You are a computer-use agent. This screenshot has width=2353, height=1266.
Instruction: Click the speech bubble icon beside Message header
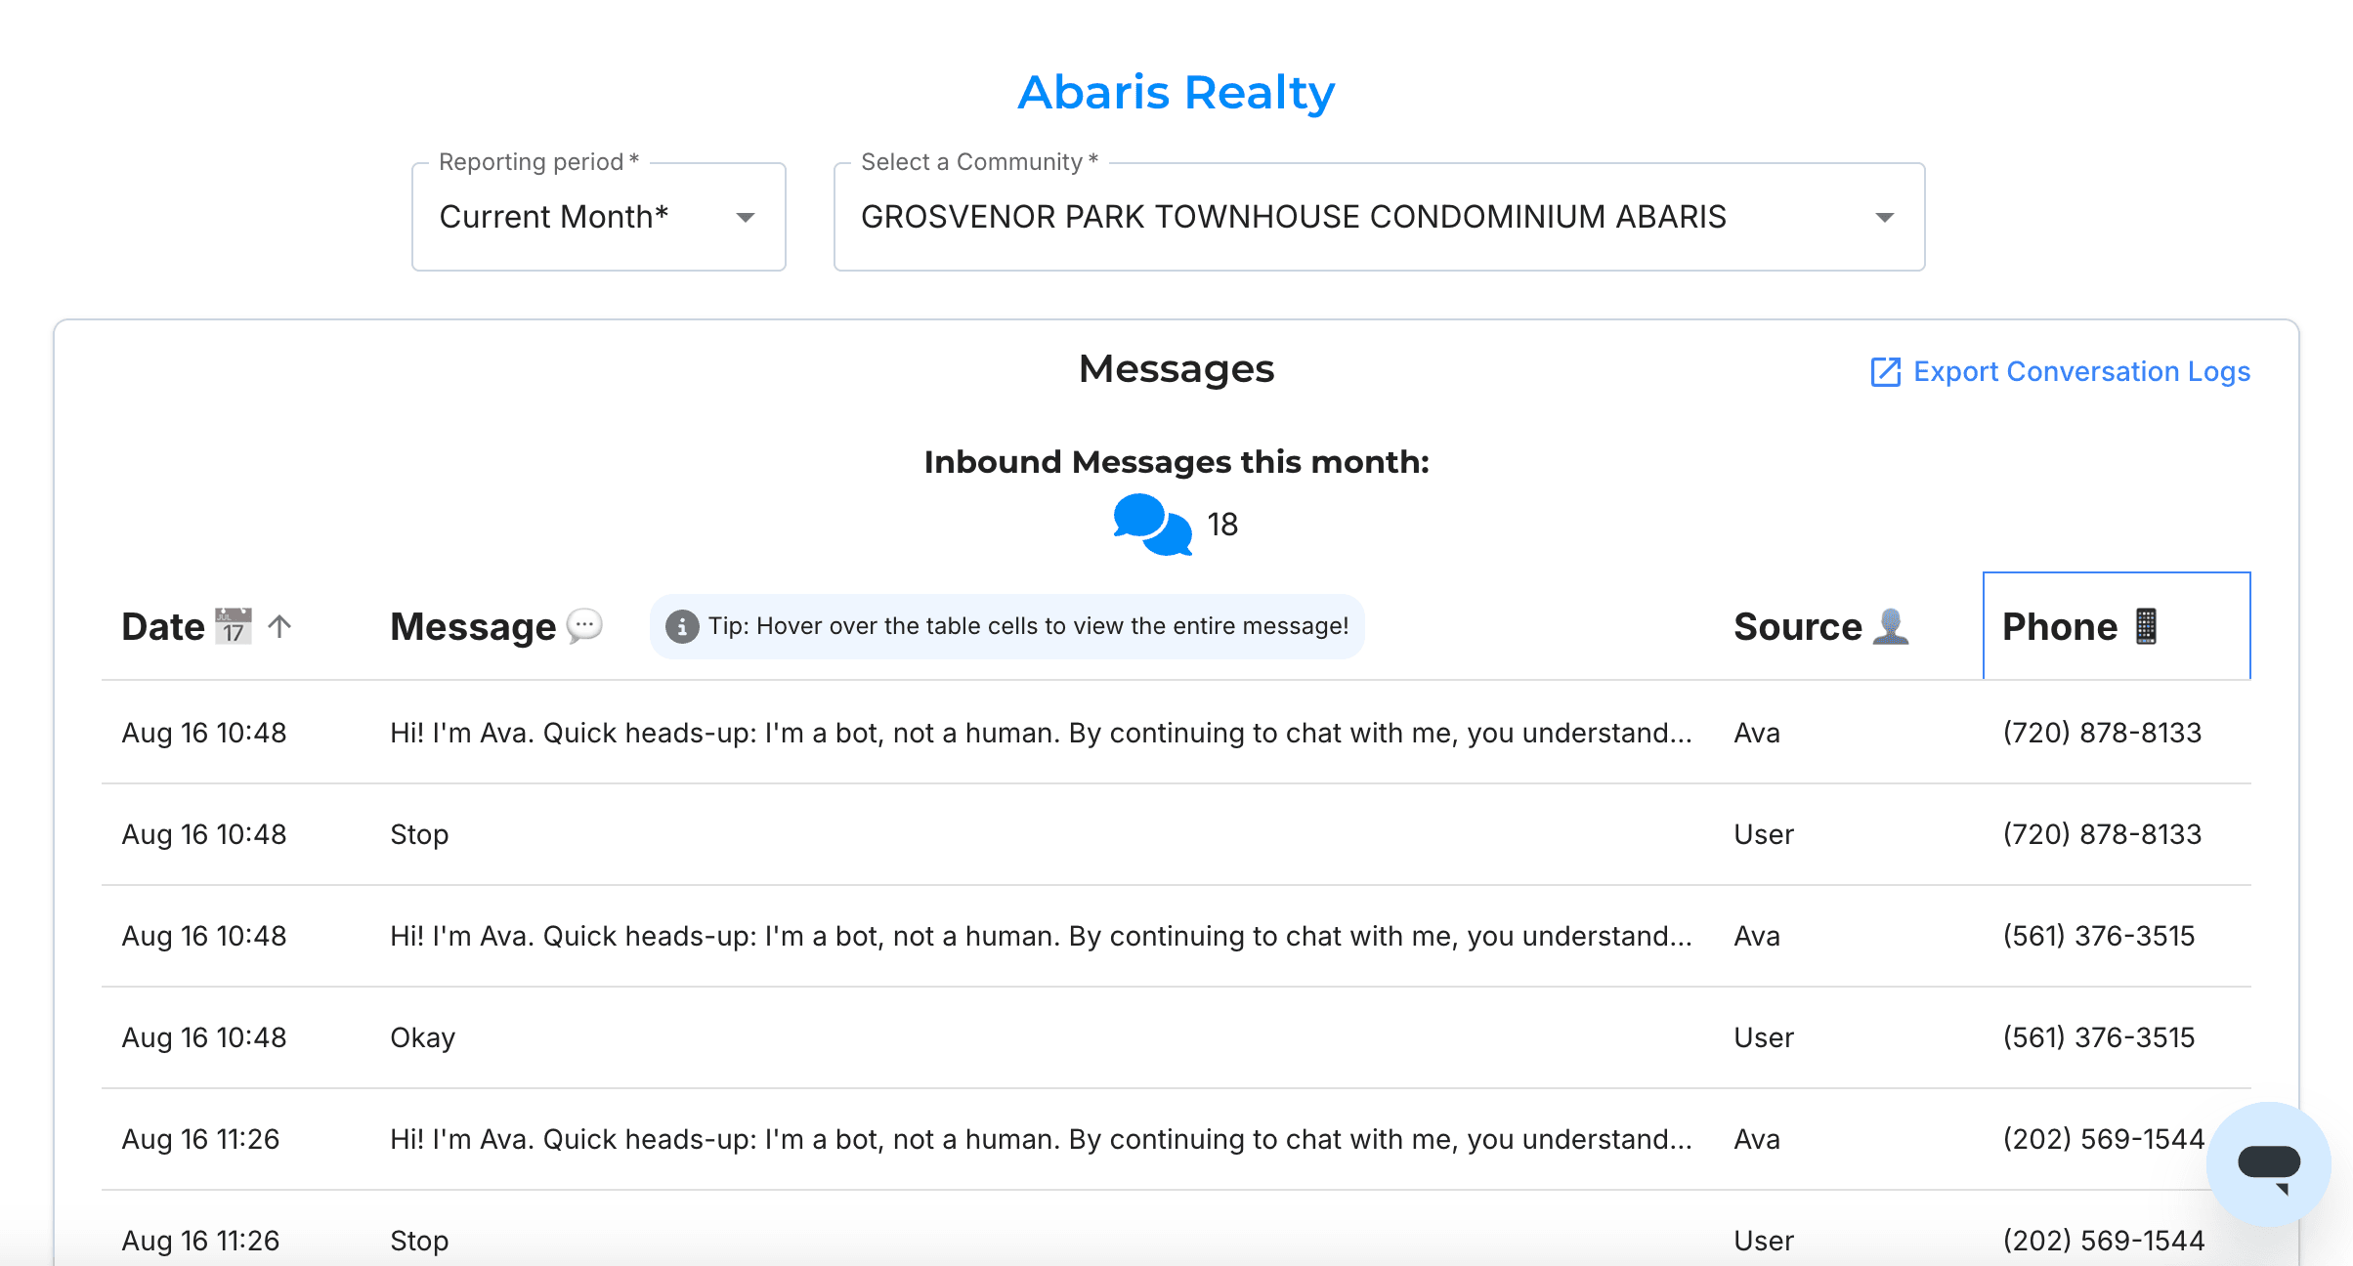point(584,625)
